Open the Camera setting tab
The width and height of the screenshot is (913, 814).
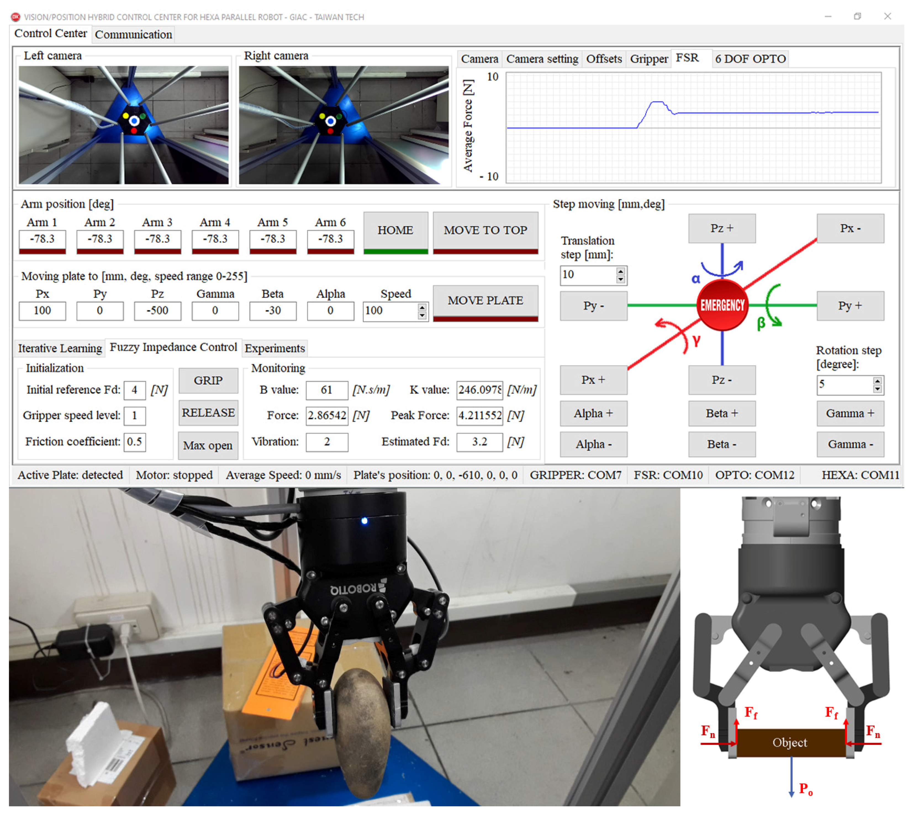(x=542, y=59)
